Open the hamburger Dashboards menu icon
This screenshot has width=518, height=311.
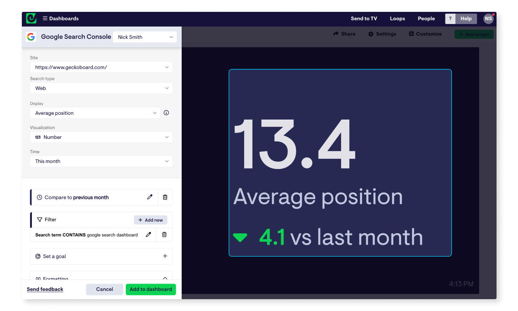click(x=45, y=18)
